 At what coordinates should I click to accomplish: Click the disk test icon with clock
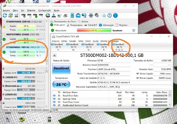(29, 16)
